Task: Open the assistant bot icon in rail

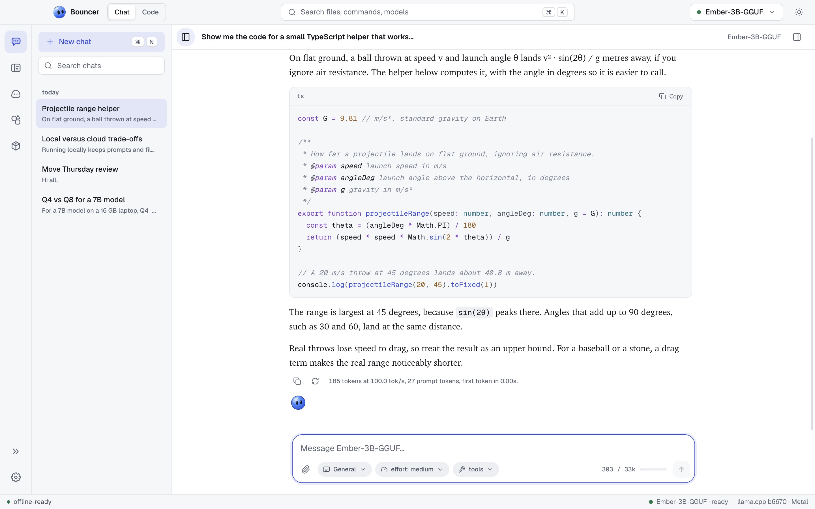Action: [16, 94]
